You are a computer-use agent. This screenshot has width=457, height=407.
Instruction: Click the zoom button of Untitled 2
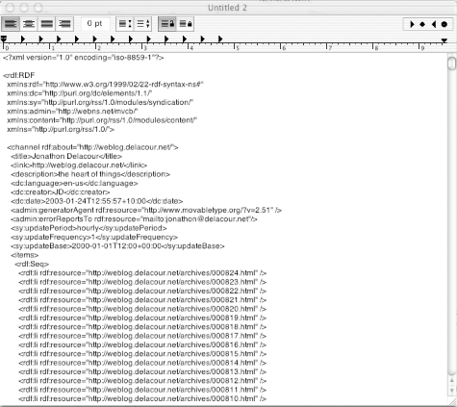38,8
